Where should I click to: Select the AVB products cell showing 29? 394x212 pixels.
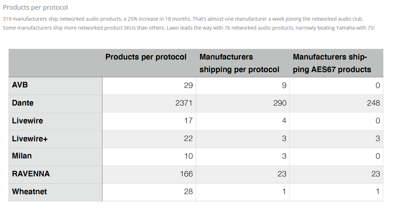pos(149,86)
